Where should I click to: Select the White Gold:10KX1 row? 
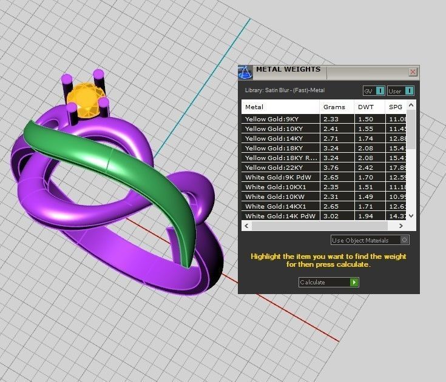click(323, 187)
